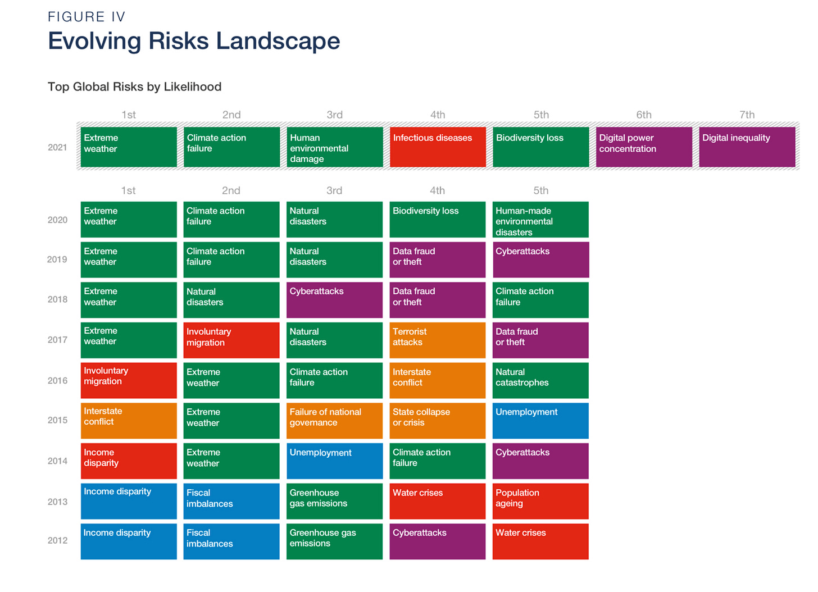Viewport: 818px width, 592px height.
Task: Click the 2019 row year label
Action: click(57, 259)
